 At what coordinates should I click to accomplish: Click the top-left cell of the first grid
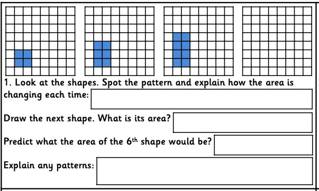point(10,11)
